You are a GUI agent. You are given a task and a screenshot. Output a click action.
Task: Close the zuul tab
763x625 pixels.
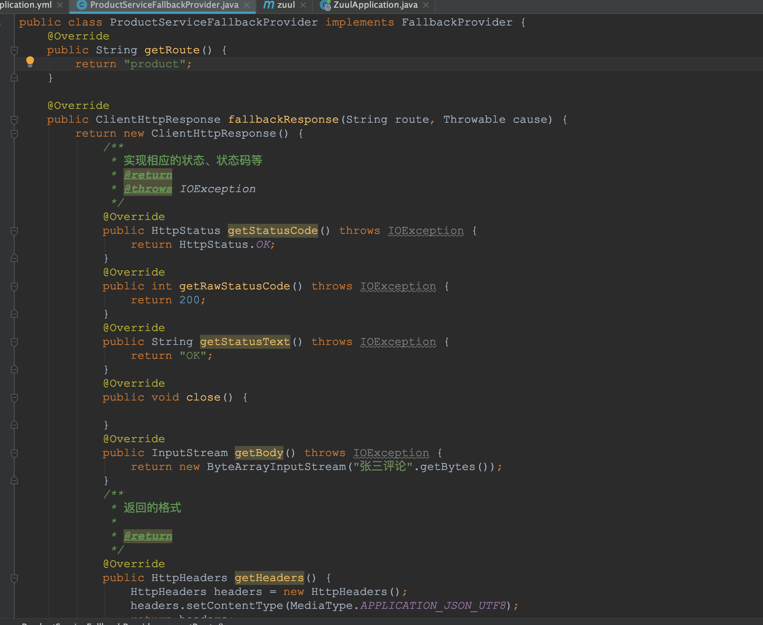pyautogui.click(x=303, y=5)
